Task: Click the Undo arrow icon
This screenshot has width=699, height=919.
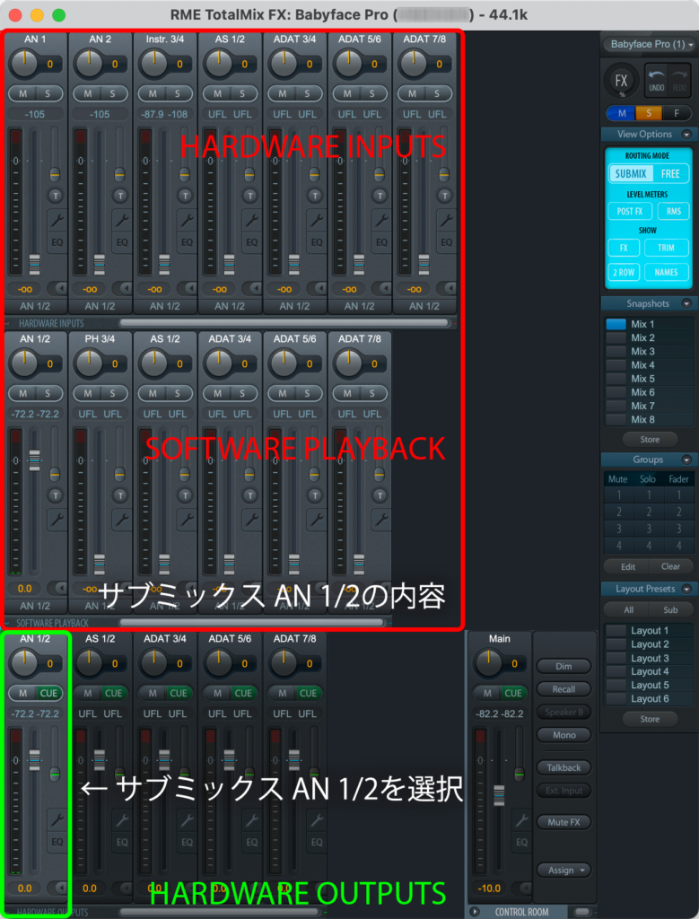Action: click(x=656, y=80)
